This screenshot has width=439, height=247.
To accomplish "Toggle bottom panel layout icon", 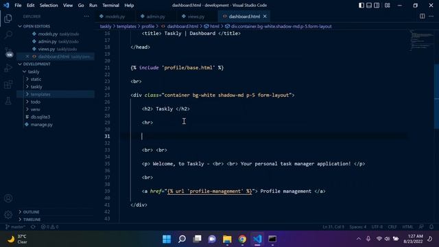I will 369,5.
